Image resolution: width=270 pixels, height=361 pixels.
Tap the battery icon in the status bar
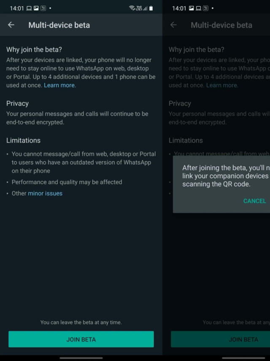(150, 7)
